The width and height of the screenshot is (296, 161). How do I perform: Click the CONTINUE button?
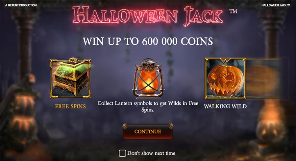click(x=148, y=131)
